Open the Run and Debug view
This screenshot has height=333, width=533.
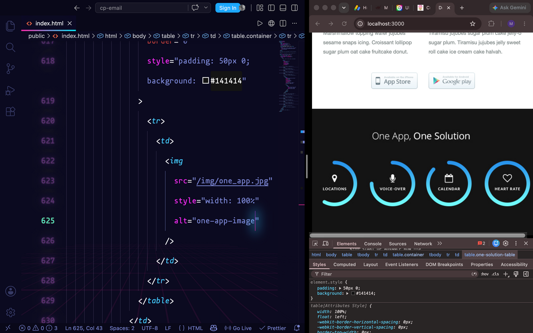pos(11,91)
